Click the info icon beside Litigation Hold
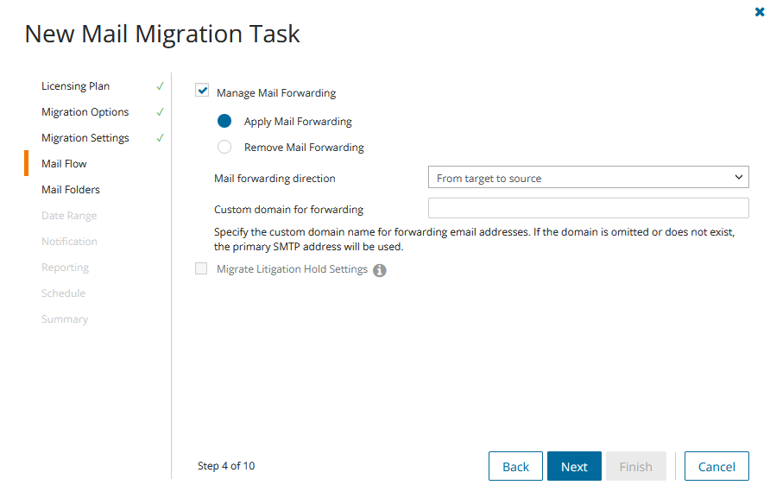 click(x=379, y=270)
